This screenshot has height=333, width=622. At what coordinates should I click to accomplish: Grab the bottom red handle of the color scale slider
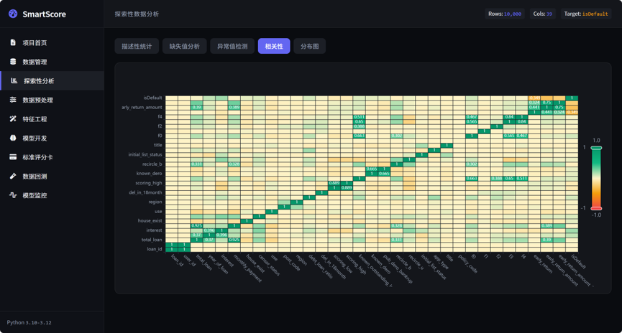coord(596,208)
